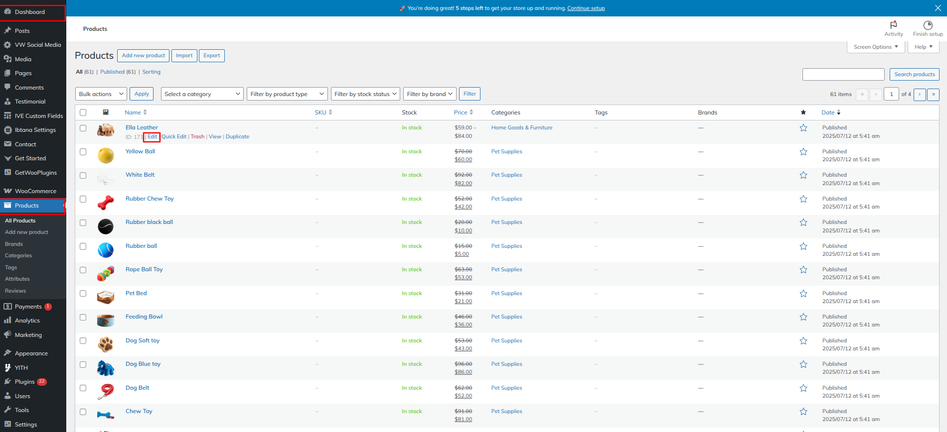Mark Yellow Ball as featured star

tap(803, 152)
